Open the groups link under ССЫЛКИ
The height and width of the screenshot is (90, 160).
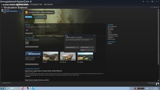pos(109,31)
